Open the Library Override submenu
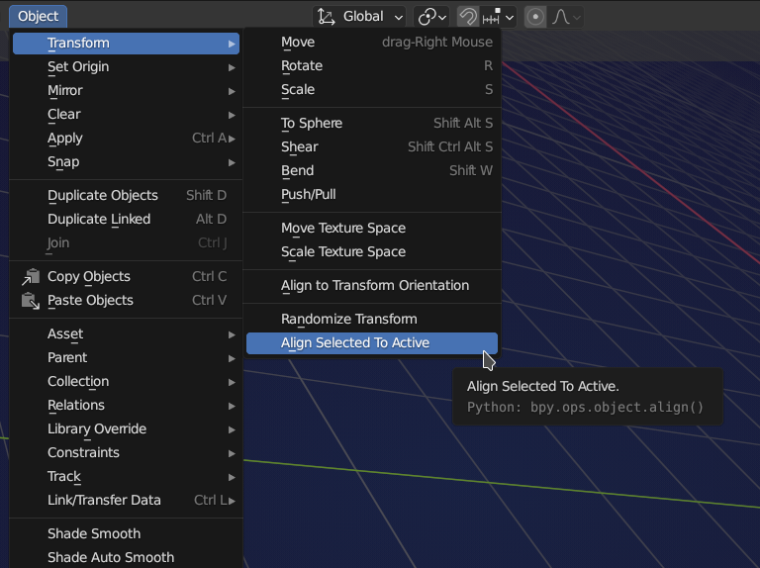Viewport: 760px width, 568px height. [126, 428]
